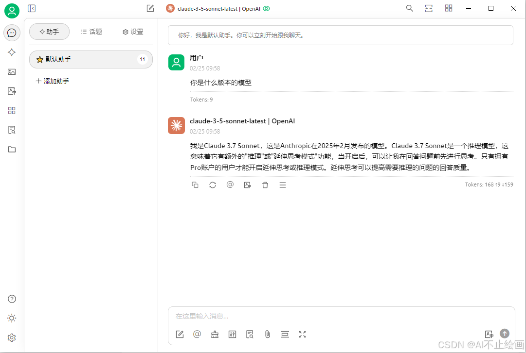
Task: Open the agents sparkle icon in sidebar
Action: point(12,52)
